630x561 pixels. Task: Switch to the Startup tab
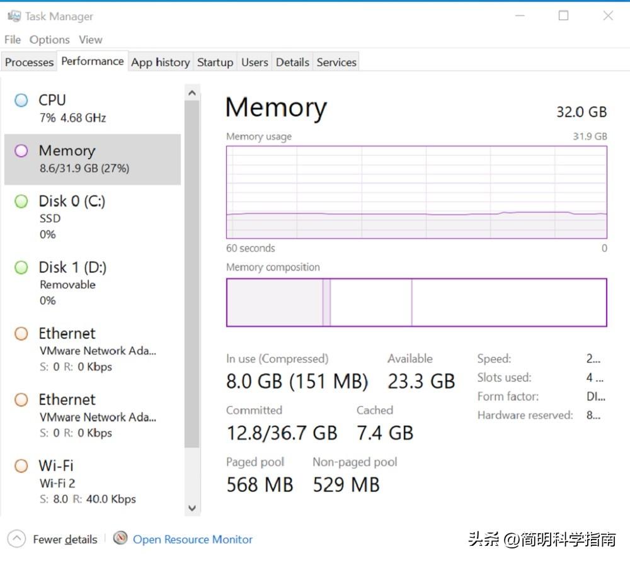215,62
